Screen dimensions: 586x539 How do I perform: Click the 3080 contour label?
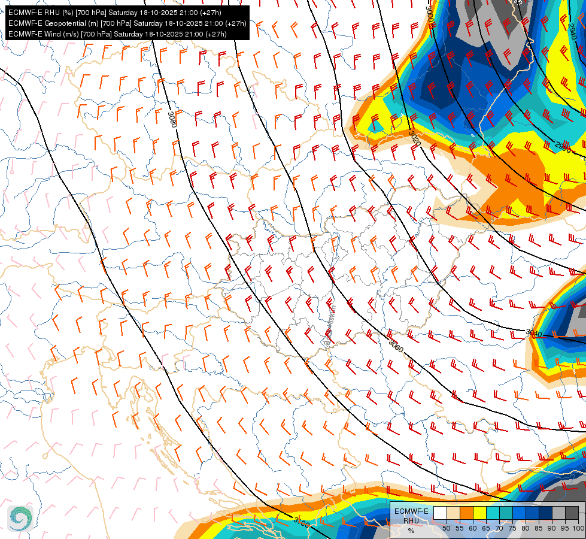[172, 119]
